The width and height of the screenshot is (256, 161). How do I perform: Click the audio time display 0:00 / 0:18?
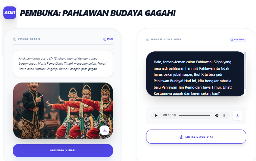pyautogui.click(x=168, y=115)
